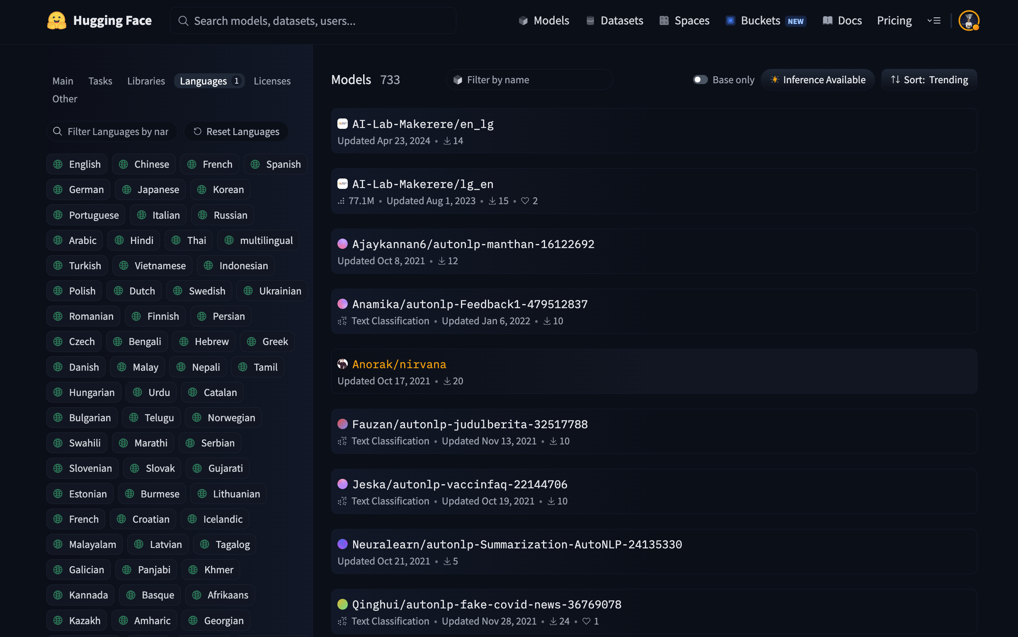This screenshot has height=637, width=1018.
Task: Click the cube icon next to Models
Action: 523,21
